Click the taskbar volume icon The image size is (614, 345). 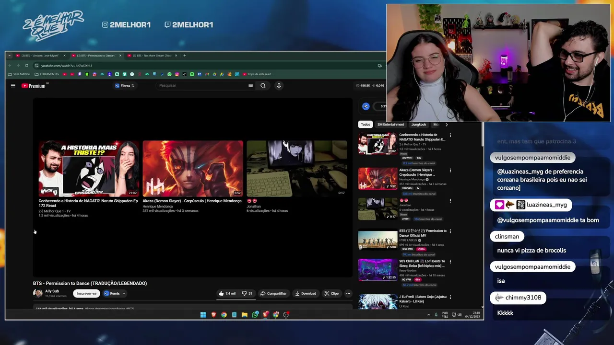pos(459,315)
